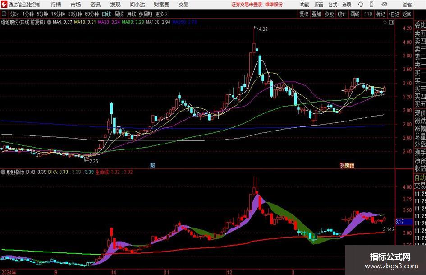
Task: Toggle the right panel layout icon
Action: click(391, 23)
